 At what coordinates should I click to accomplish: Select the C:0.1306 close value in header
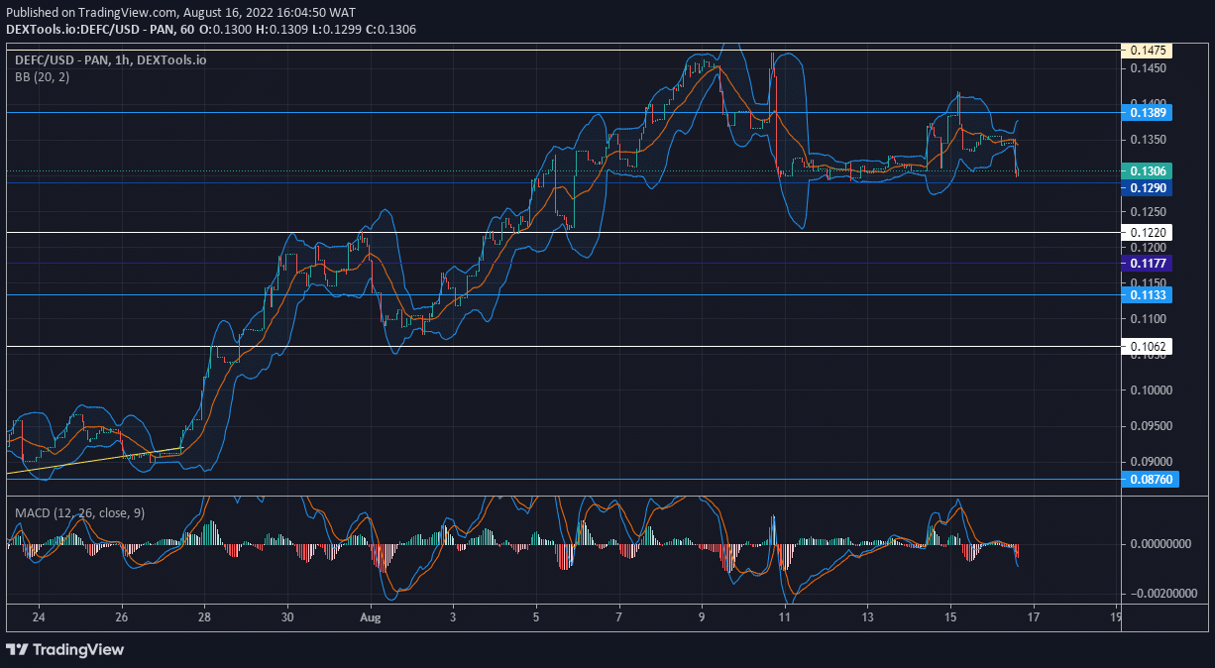[389, 30]
